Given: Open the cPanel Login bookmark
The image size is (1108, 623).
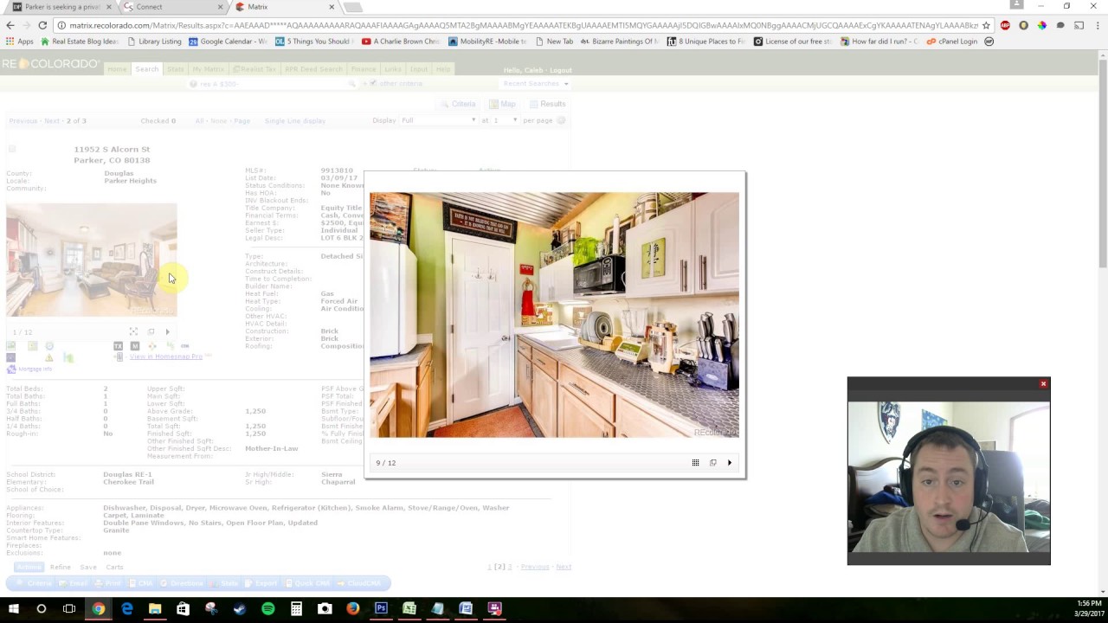Looking at the screenshot, I should tap(951, 42).
